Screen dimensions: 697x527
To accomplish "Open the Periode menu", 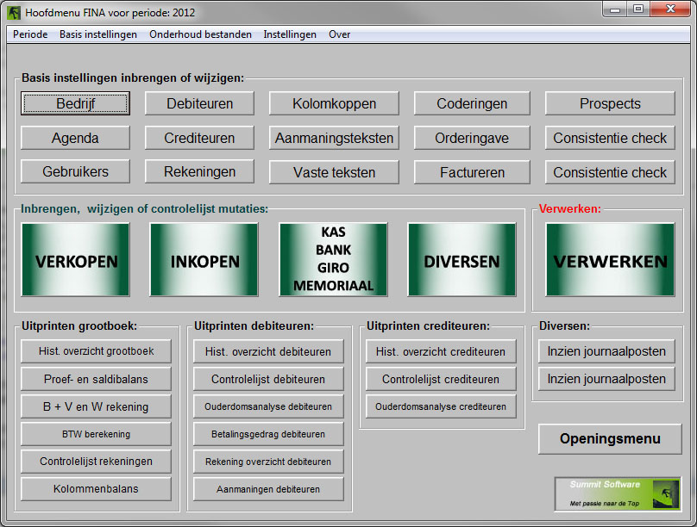I will point(30,34).
